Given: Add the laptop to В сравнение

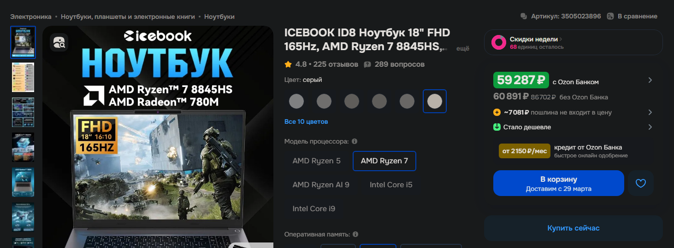Looking at the screenshot, I should (632, 16).
